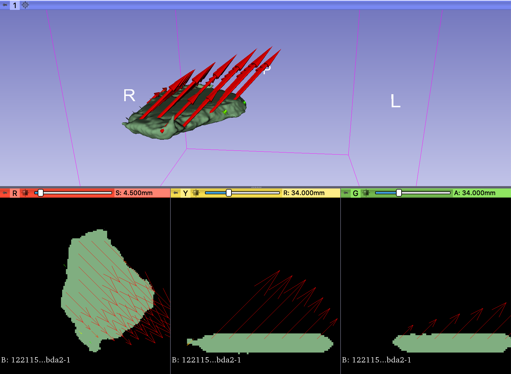Click the yellow slice offset slider handle
Image resolution: width=511 pixels, height=374 pixels.
click(228, 193)
